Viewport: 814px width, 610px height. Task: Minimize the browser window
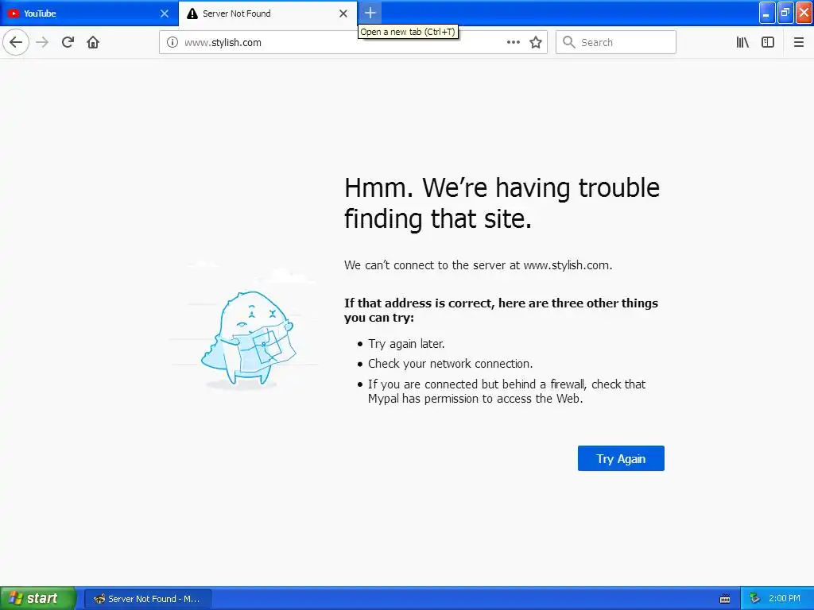pos(767,13)
